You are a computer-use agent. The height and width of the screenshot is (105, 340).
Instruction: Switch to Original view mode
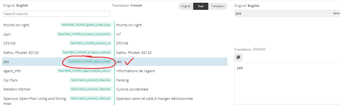click(x=186, y=6)
